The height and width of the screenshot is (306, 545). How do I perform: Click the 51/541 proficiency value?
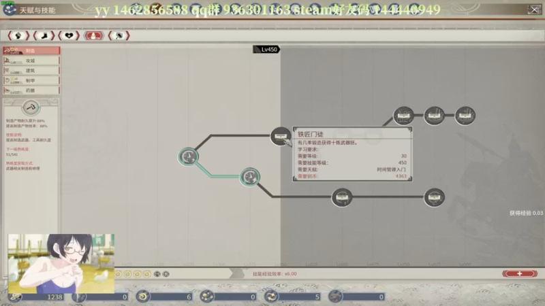(x=12, y=154)
